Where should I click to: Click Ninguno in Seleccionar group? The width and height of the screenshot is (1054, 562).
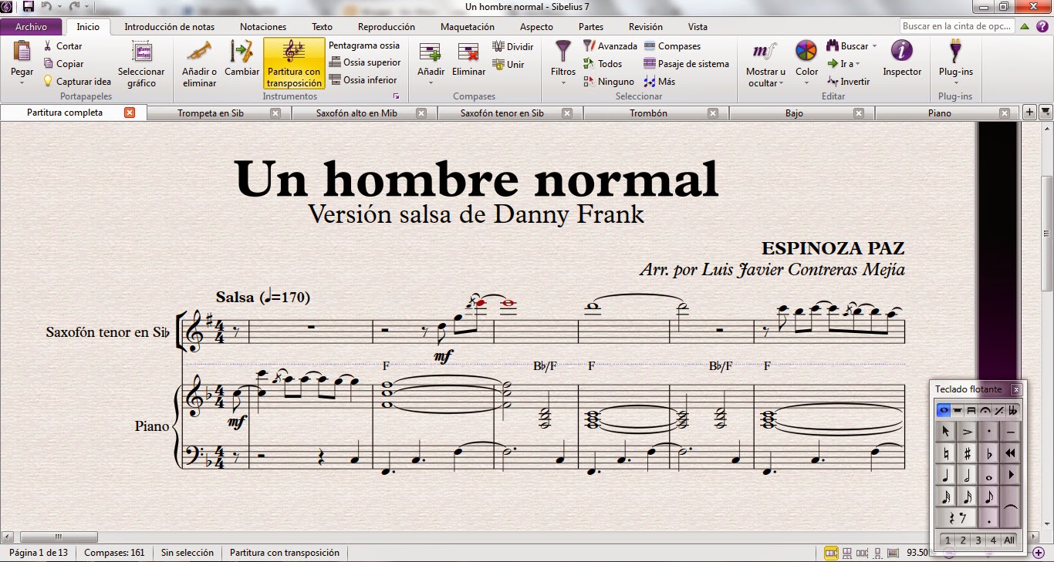608,81
